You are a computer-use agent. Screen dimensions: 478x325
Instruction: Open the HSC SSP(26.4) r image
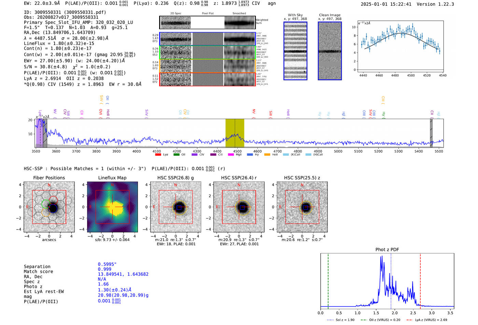[239, 207]
